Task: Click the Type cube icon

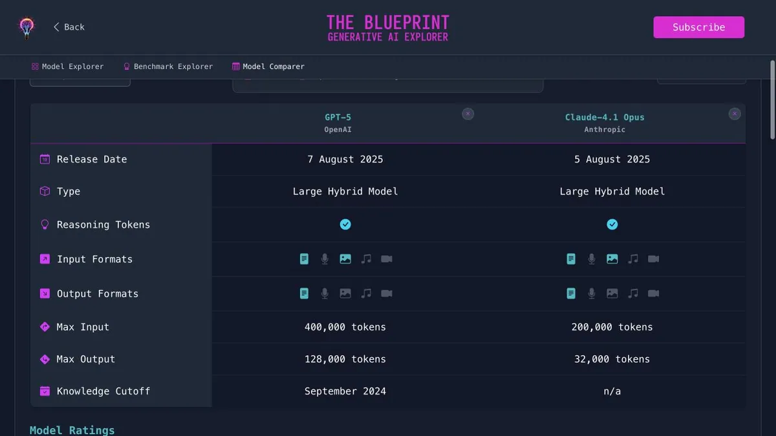Action: click(45, 191)
